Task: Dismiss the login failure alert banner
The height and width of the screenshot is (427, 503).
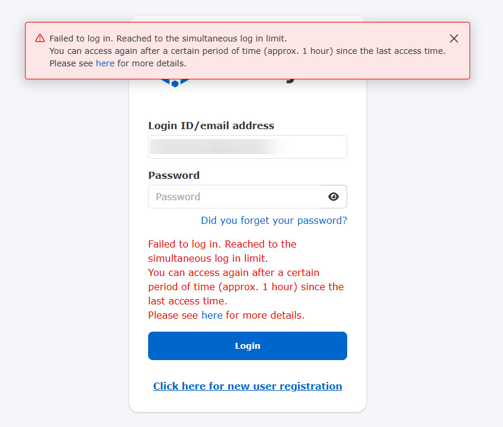Action: (x=454, y=38)
